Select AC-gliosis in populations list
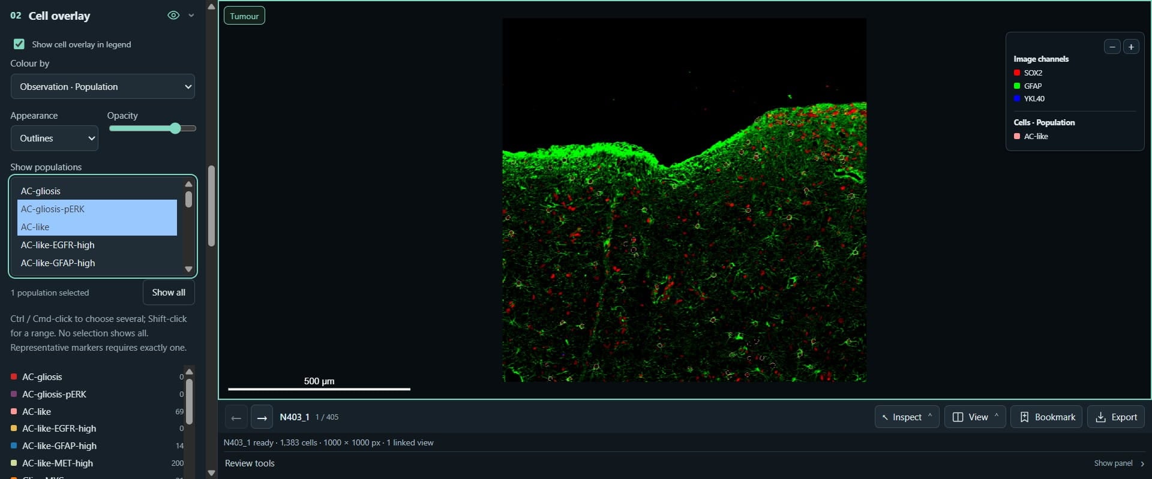The height and width of the screenshot is (479, 1152). click(97, 191)
